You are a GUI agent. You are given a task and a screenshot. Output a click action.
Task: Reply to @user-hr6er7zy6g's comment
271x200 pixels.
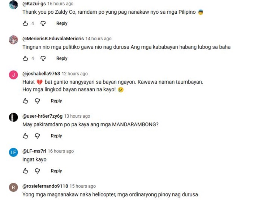coord(56,136)
